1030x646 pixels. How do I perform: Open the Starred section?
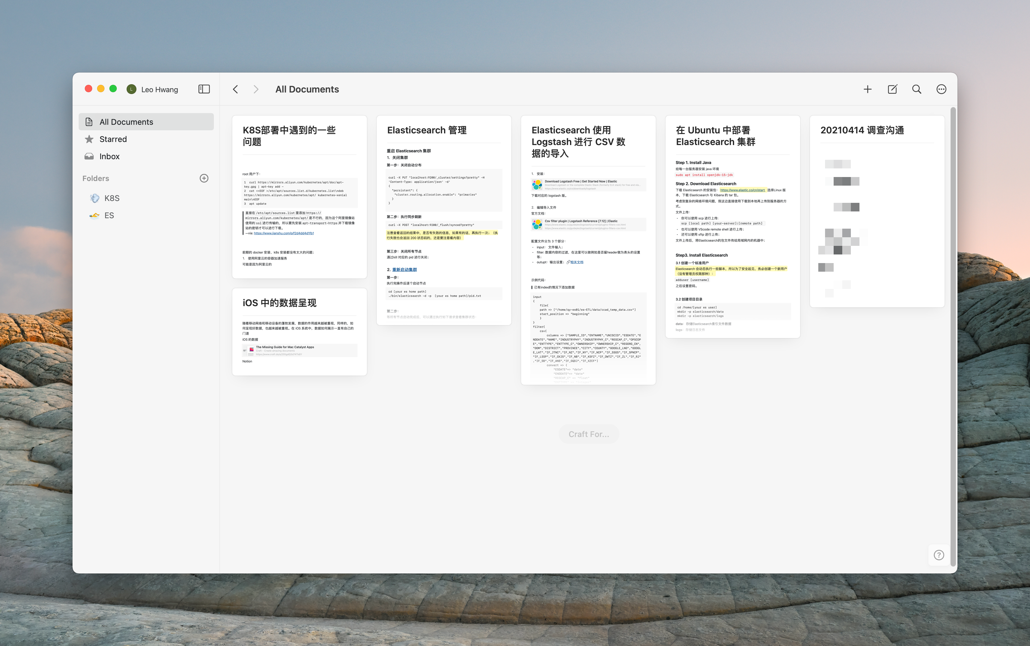pyautogui.click(x=113, y=139)
